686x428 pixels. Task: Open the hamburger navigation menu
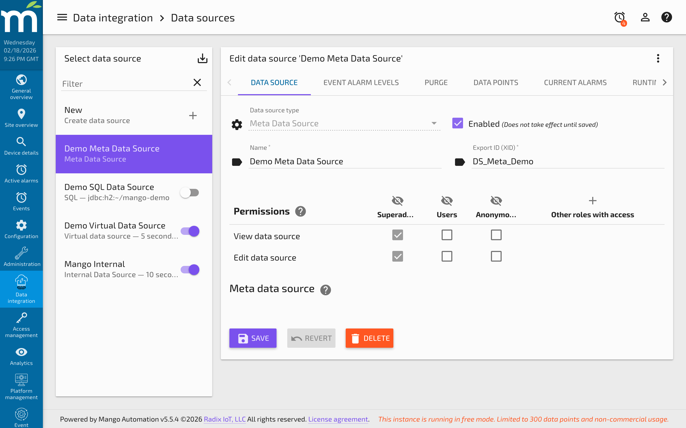pos(62,17)
